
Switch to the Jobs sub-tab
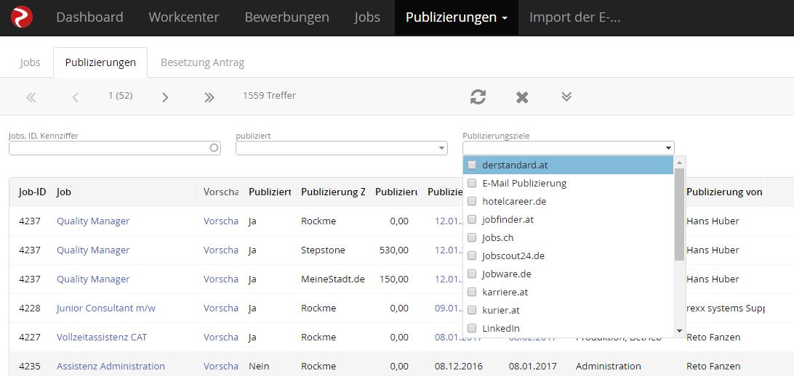tap(30, 62)
